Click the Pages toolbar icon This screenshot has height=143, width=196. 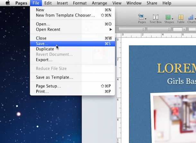click(x=142, y=19)
